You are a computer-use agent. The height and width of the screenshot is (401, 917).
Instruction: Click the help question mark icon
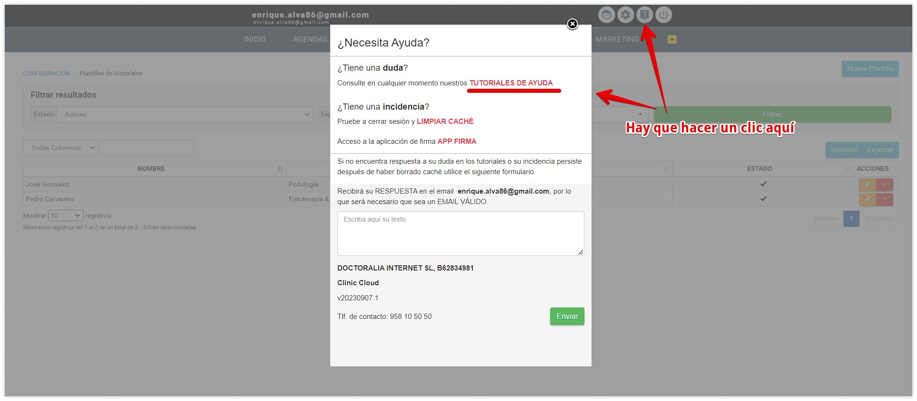click(x=644, y=15)
